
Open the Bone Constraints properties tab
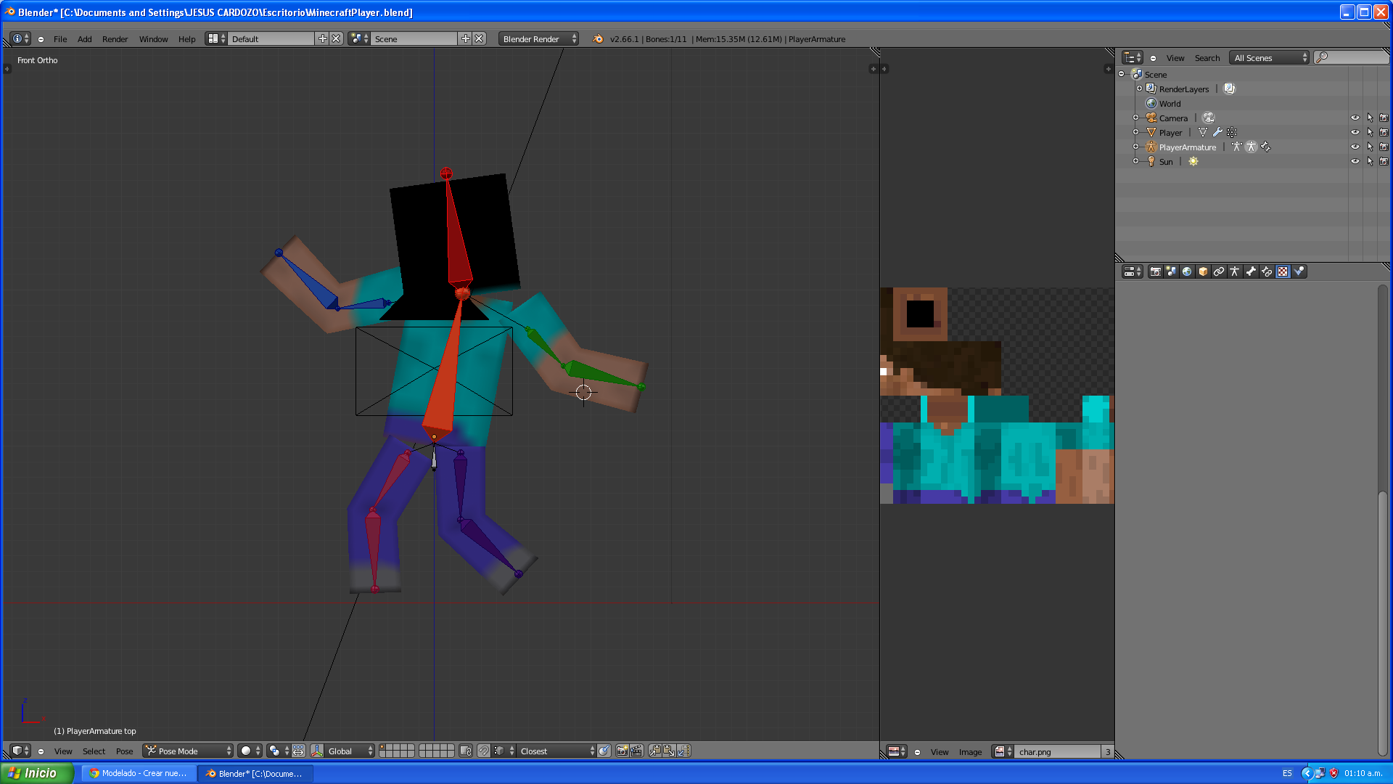coord(1267,271)
